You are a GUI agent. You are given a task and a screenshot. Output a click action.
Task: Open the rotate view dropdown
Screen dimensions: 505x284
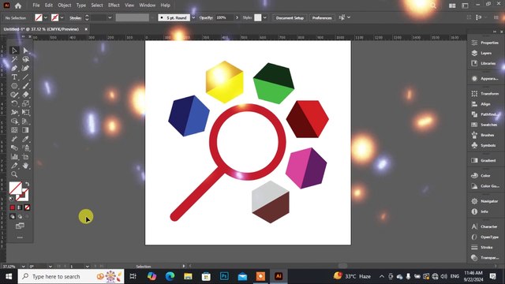click(x=50, y=267)
